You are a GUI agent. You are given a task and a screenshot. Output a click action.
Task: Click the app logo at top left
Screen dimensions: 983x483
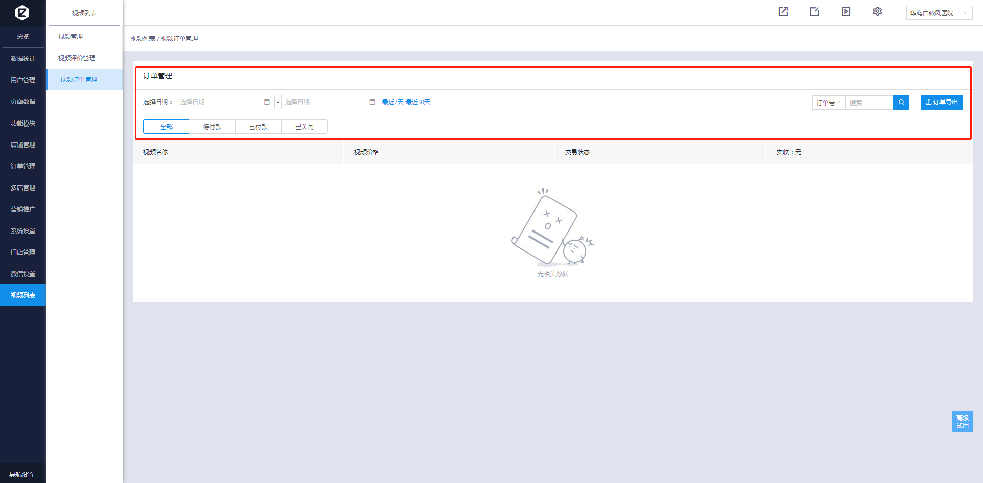click(x=23, y=12)
